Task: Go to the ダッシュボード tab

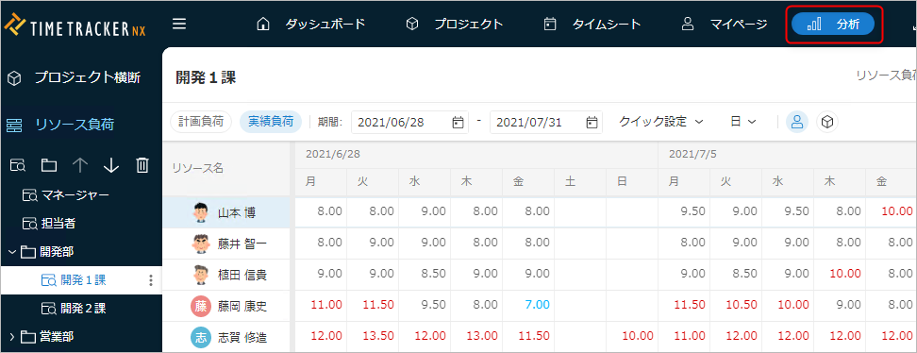Action: 311,24
